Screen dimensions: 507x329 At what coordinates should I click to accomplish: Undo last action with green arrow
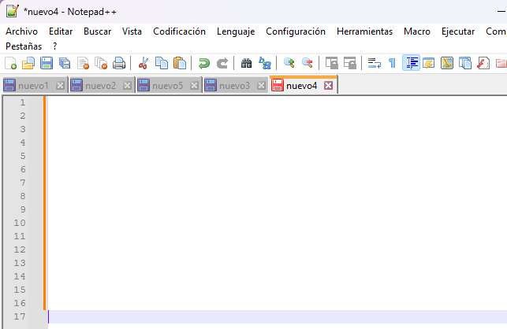pos(204,63)
